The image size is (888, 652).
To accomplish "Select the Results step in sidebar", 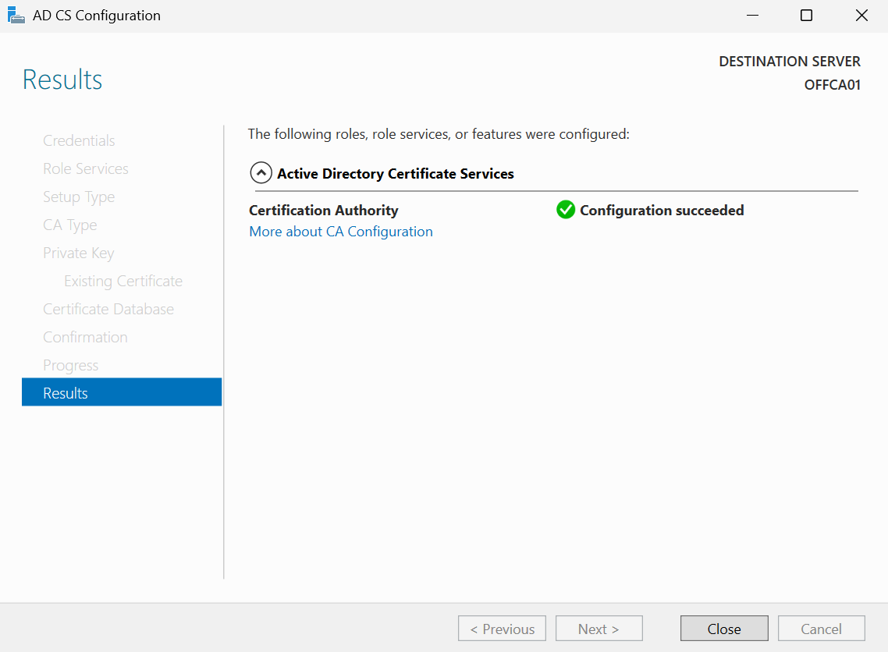I will pos(121,393).
